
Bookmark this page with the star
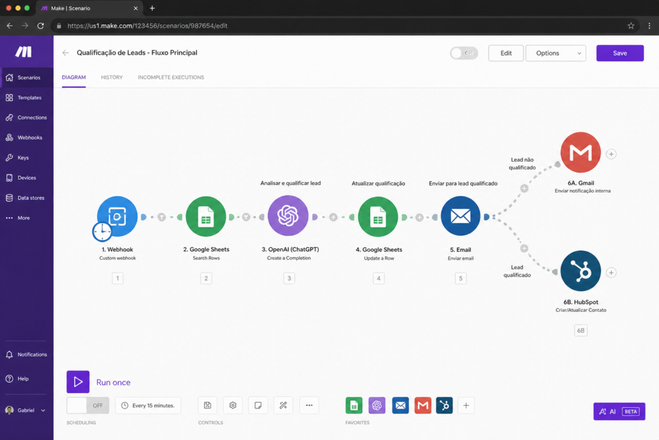631,26
